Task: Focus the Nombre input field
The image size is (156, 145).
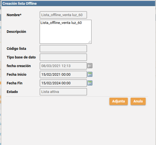Action: click(x=63, y=15)
